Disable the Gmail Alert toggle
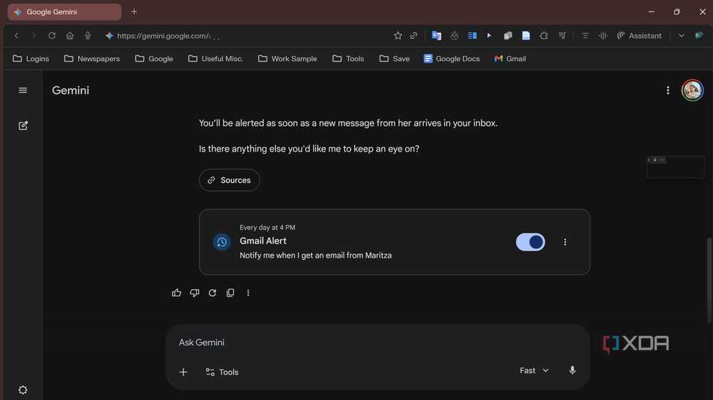 click(530, 242)
